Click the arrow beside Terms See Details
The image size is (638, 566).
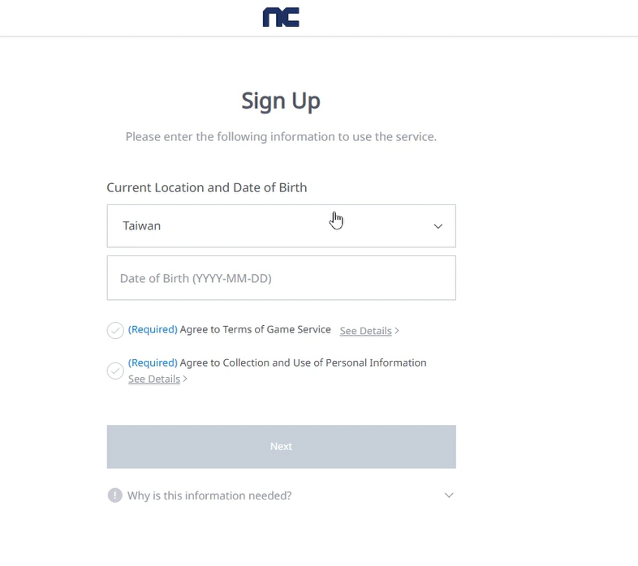[x=397, y=331]
